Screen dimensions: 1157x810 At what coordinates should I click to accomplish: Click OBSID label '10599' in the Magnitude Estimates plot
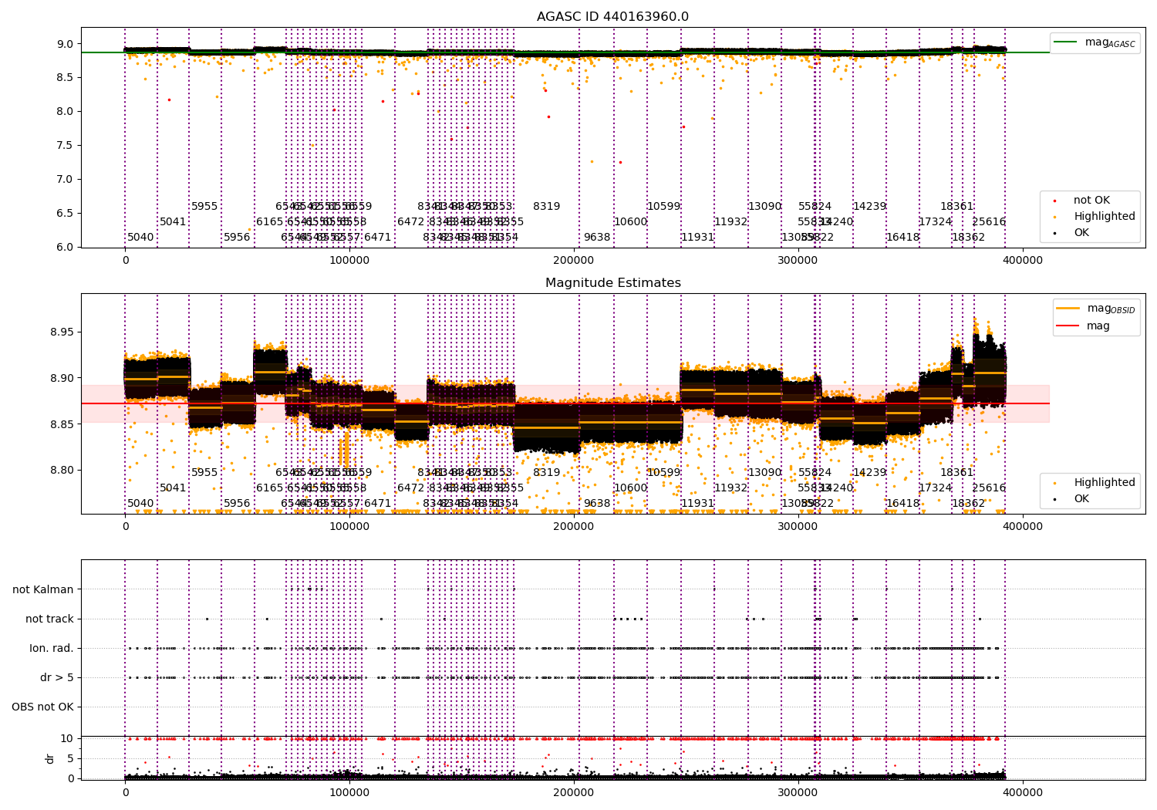pyautogui.click(x=663, y=473)
